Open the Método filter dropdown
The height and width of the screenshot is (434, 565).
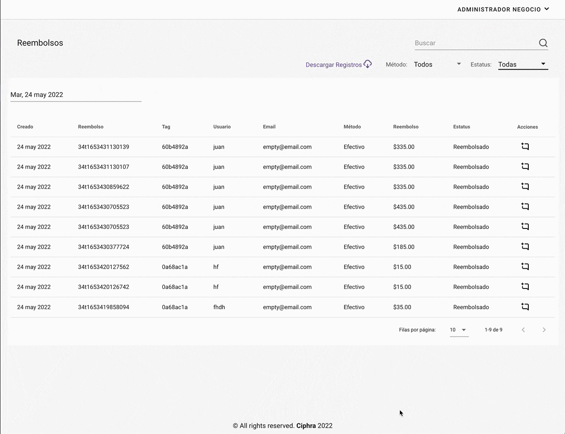[437, 64]
